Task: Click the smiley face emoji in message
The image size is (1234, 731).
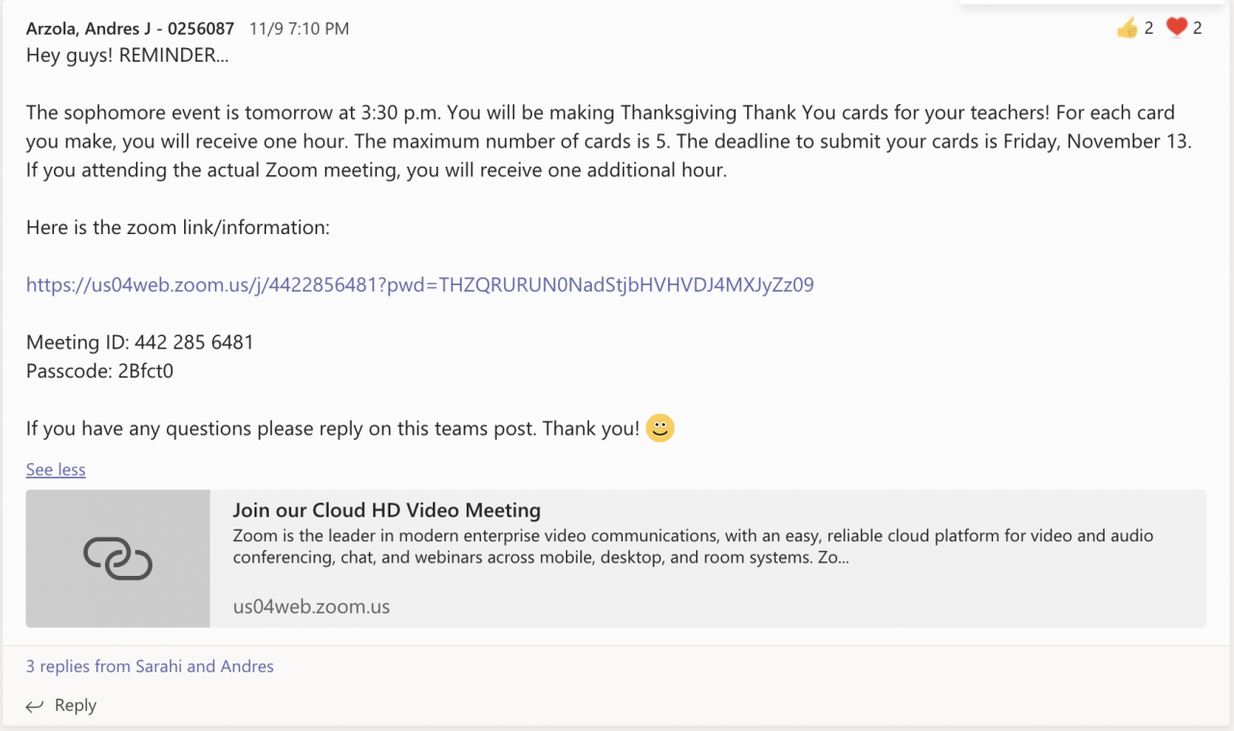Action: 659,429
